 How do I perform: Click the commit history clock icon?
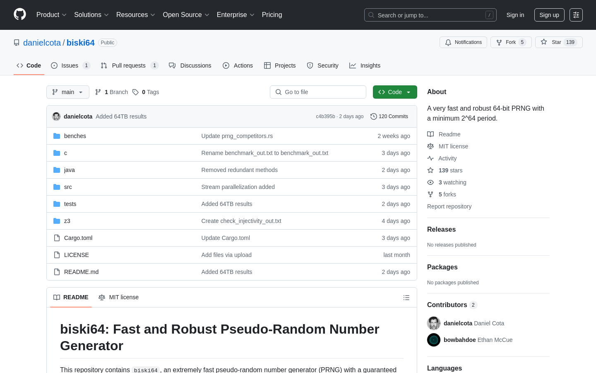pyautogui.click(x=374, y=116)
